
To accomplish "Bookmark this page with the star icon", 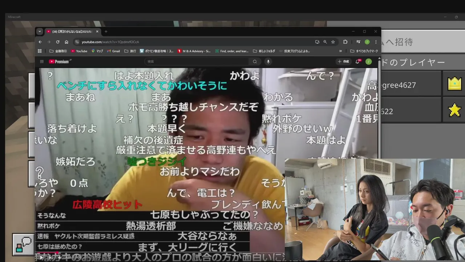I will (x=333, y=42).
